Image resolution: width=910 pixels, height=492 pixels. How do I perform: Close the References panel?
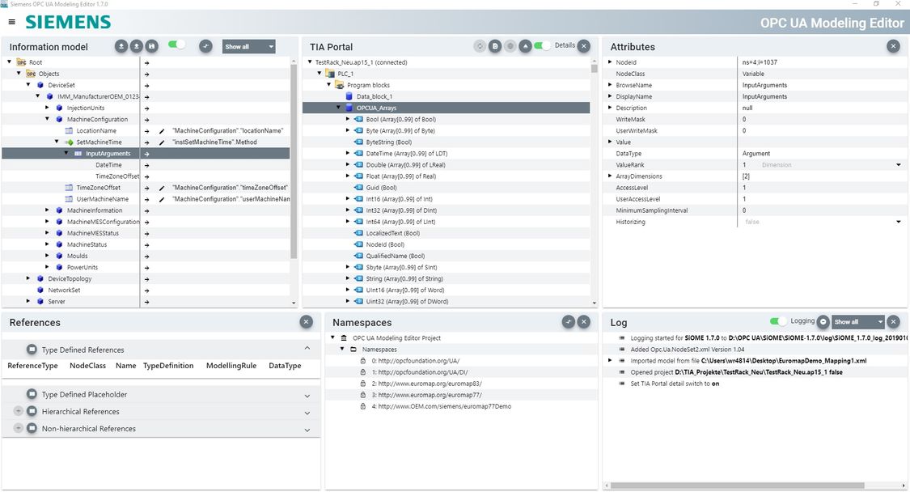(x=307, y=322)
